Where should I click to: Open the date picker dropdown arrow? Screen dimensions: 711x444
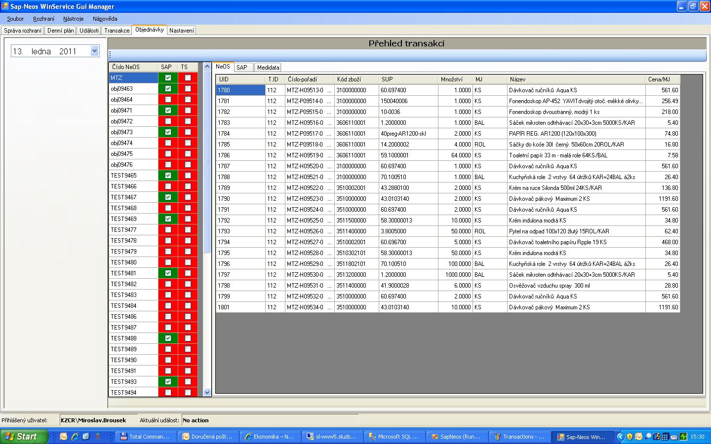pyautogui.click(x=95, y=51)
